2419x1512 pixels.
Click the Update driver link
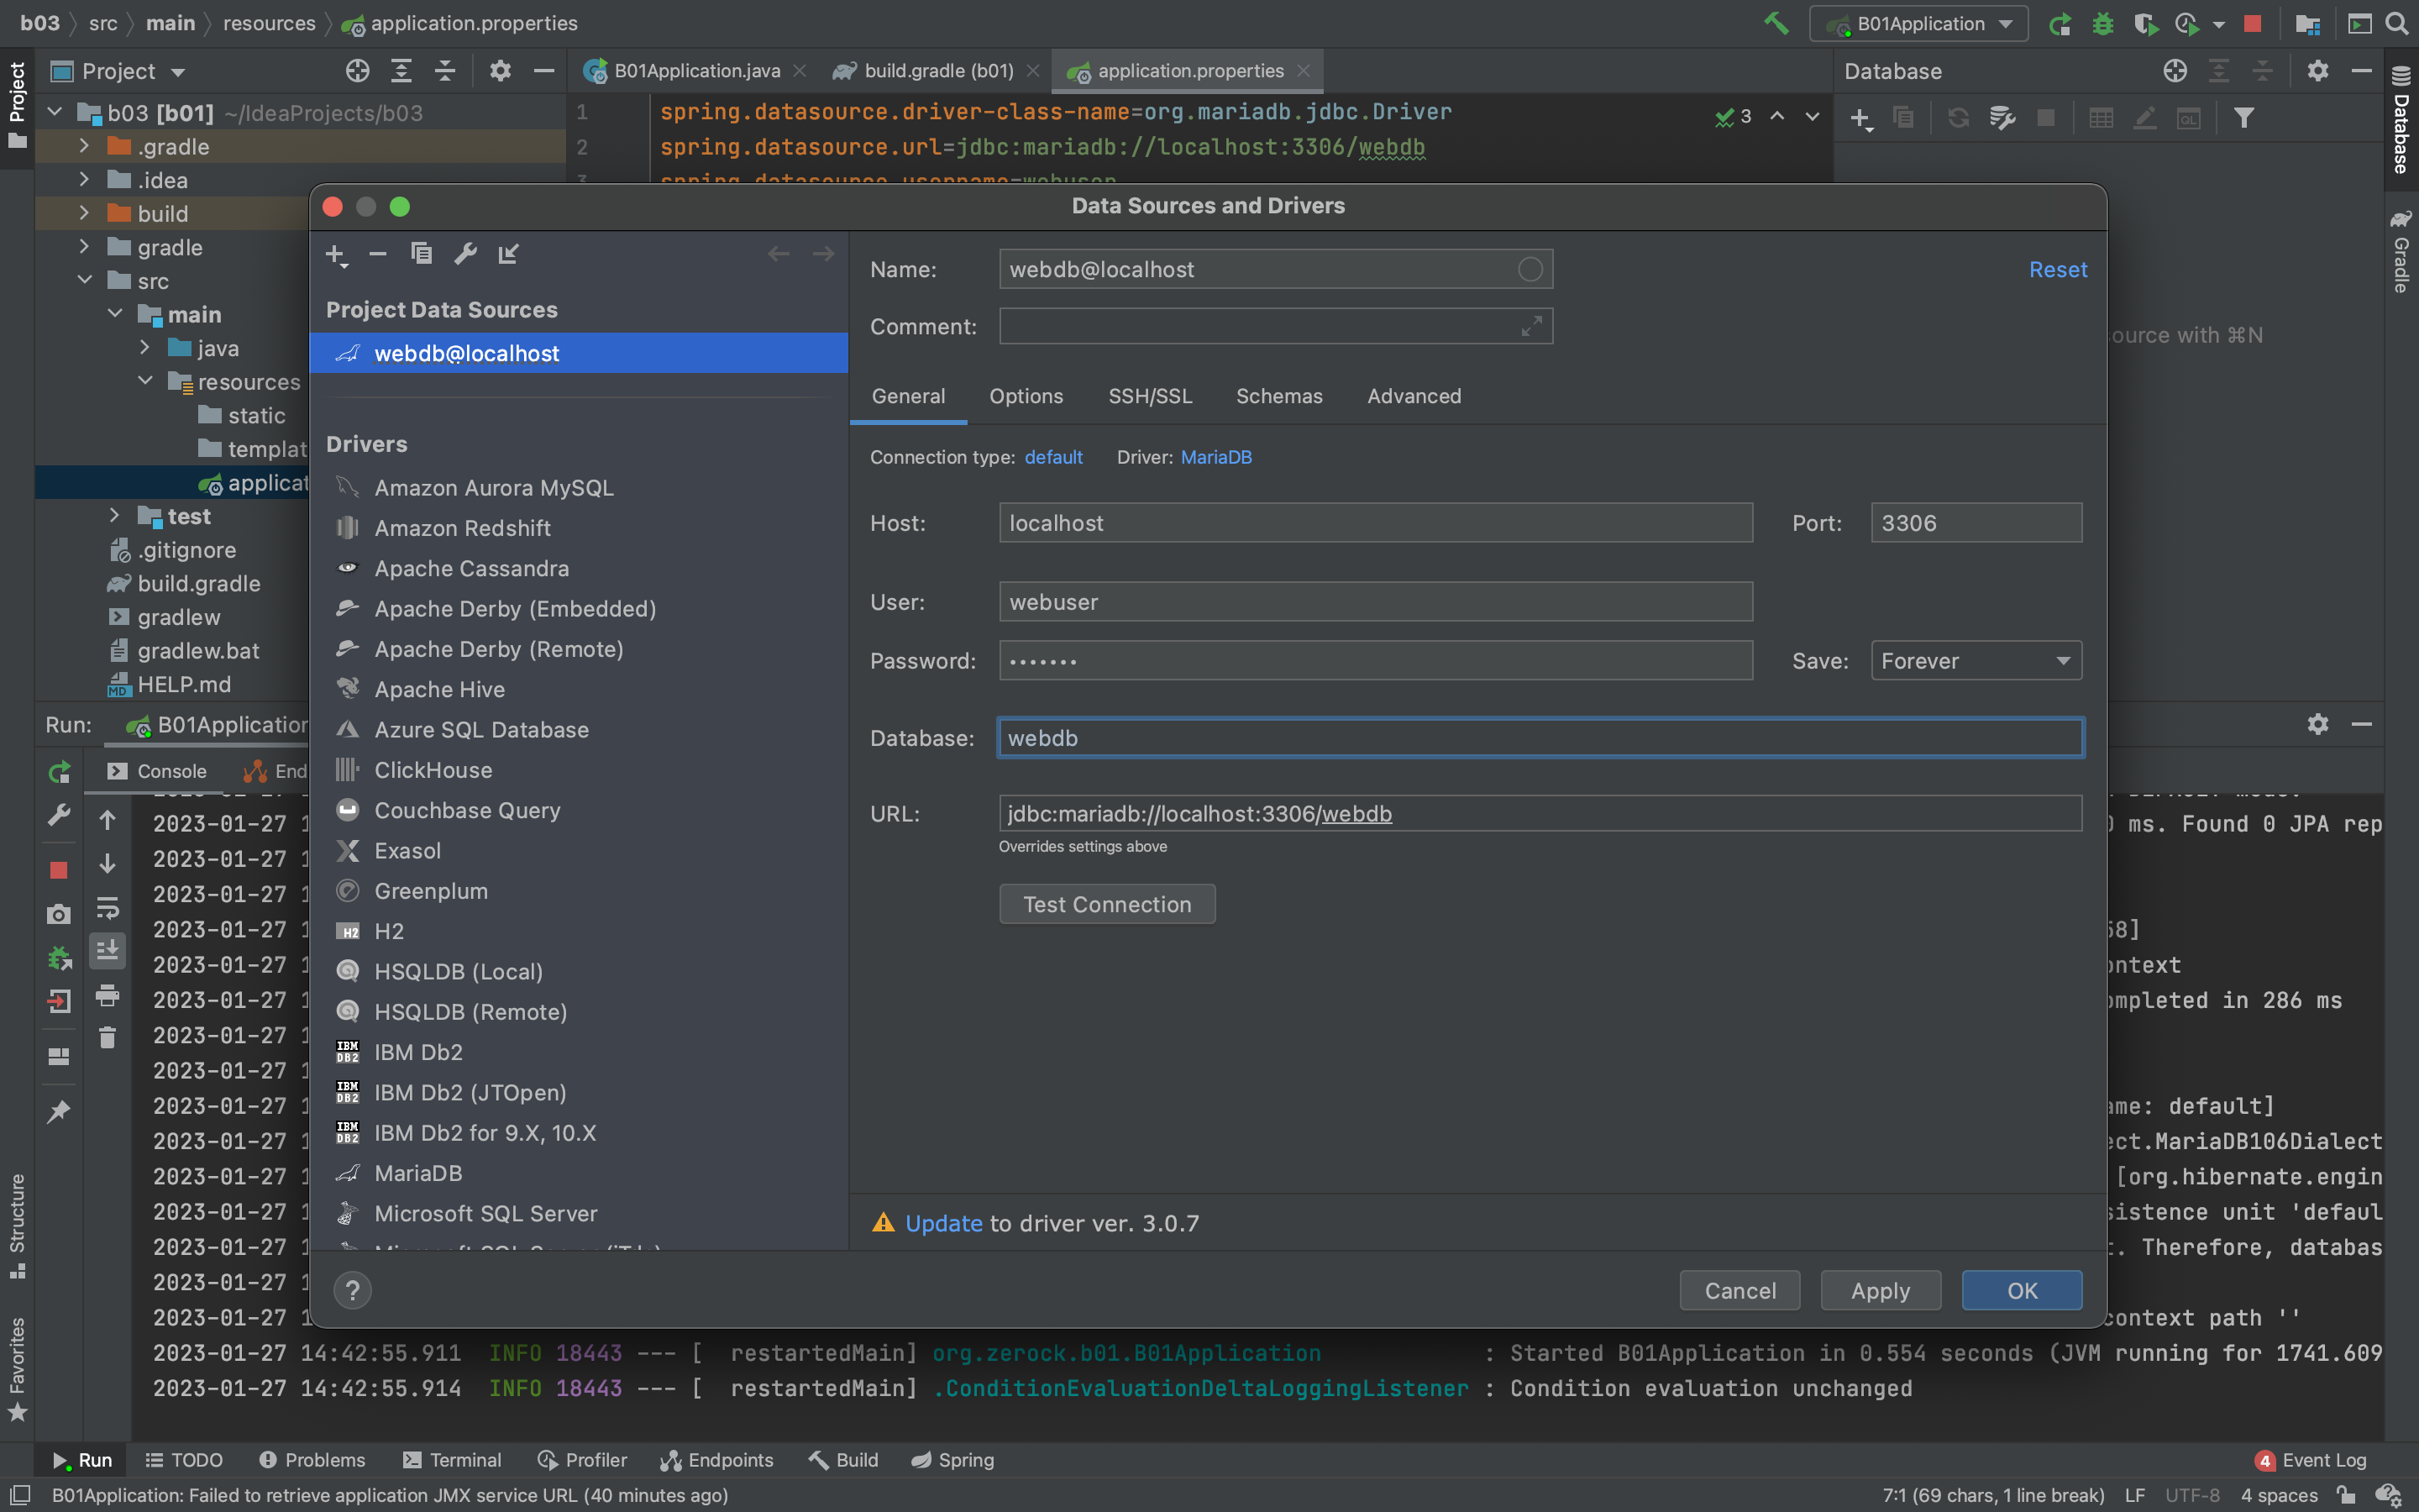pos(942,1223)
